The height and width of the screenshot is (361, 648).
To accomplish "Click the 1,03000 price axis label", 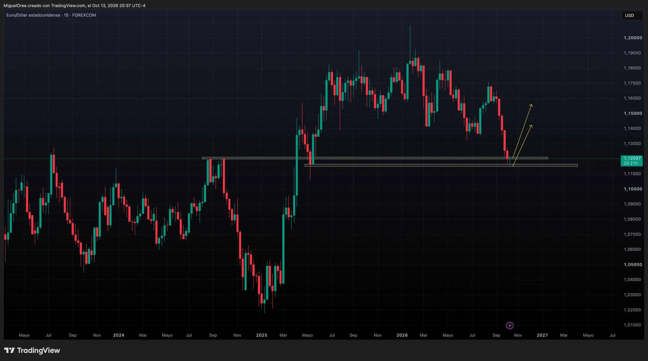I will (x=632, y=295).
